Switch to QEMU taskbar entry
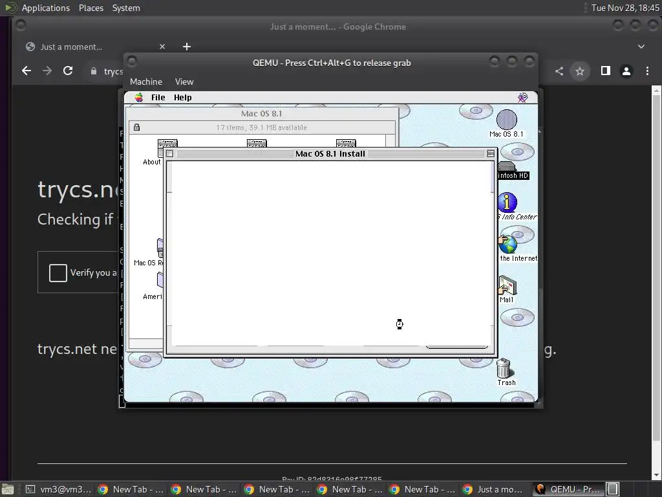Screen dimensions: 662x497 (x=568, y=489)
